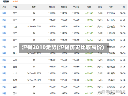Screen dimensions: 128x96
Task: Click the 品名 column header
Action: coord(4,7)
